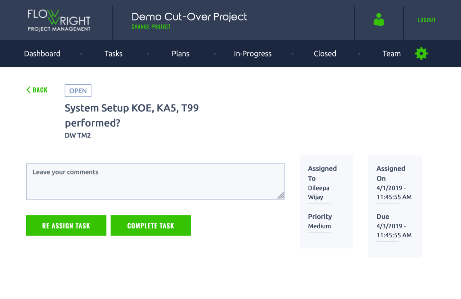Viewport: 461px width, 299px height.
Task: Click the COMPLETE TASK button
Action: tap(151, 225)
